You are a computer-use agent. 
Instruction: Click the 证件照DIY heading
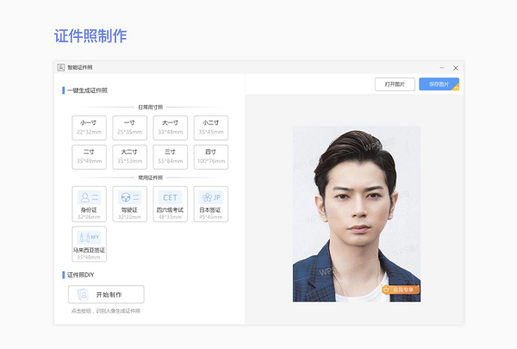tap(81, 275)
